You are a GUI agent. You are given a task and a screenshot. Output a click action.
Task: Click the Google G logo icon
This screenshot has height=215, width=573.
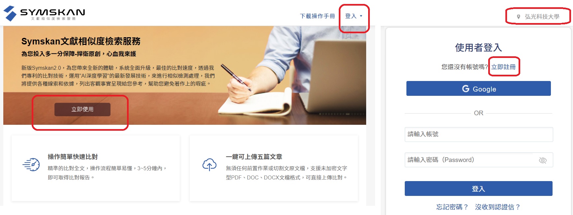pyautogui.click(x=466, y=89)
